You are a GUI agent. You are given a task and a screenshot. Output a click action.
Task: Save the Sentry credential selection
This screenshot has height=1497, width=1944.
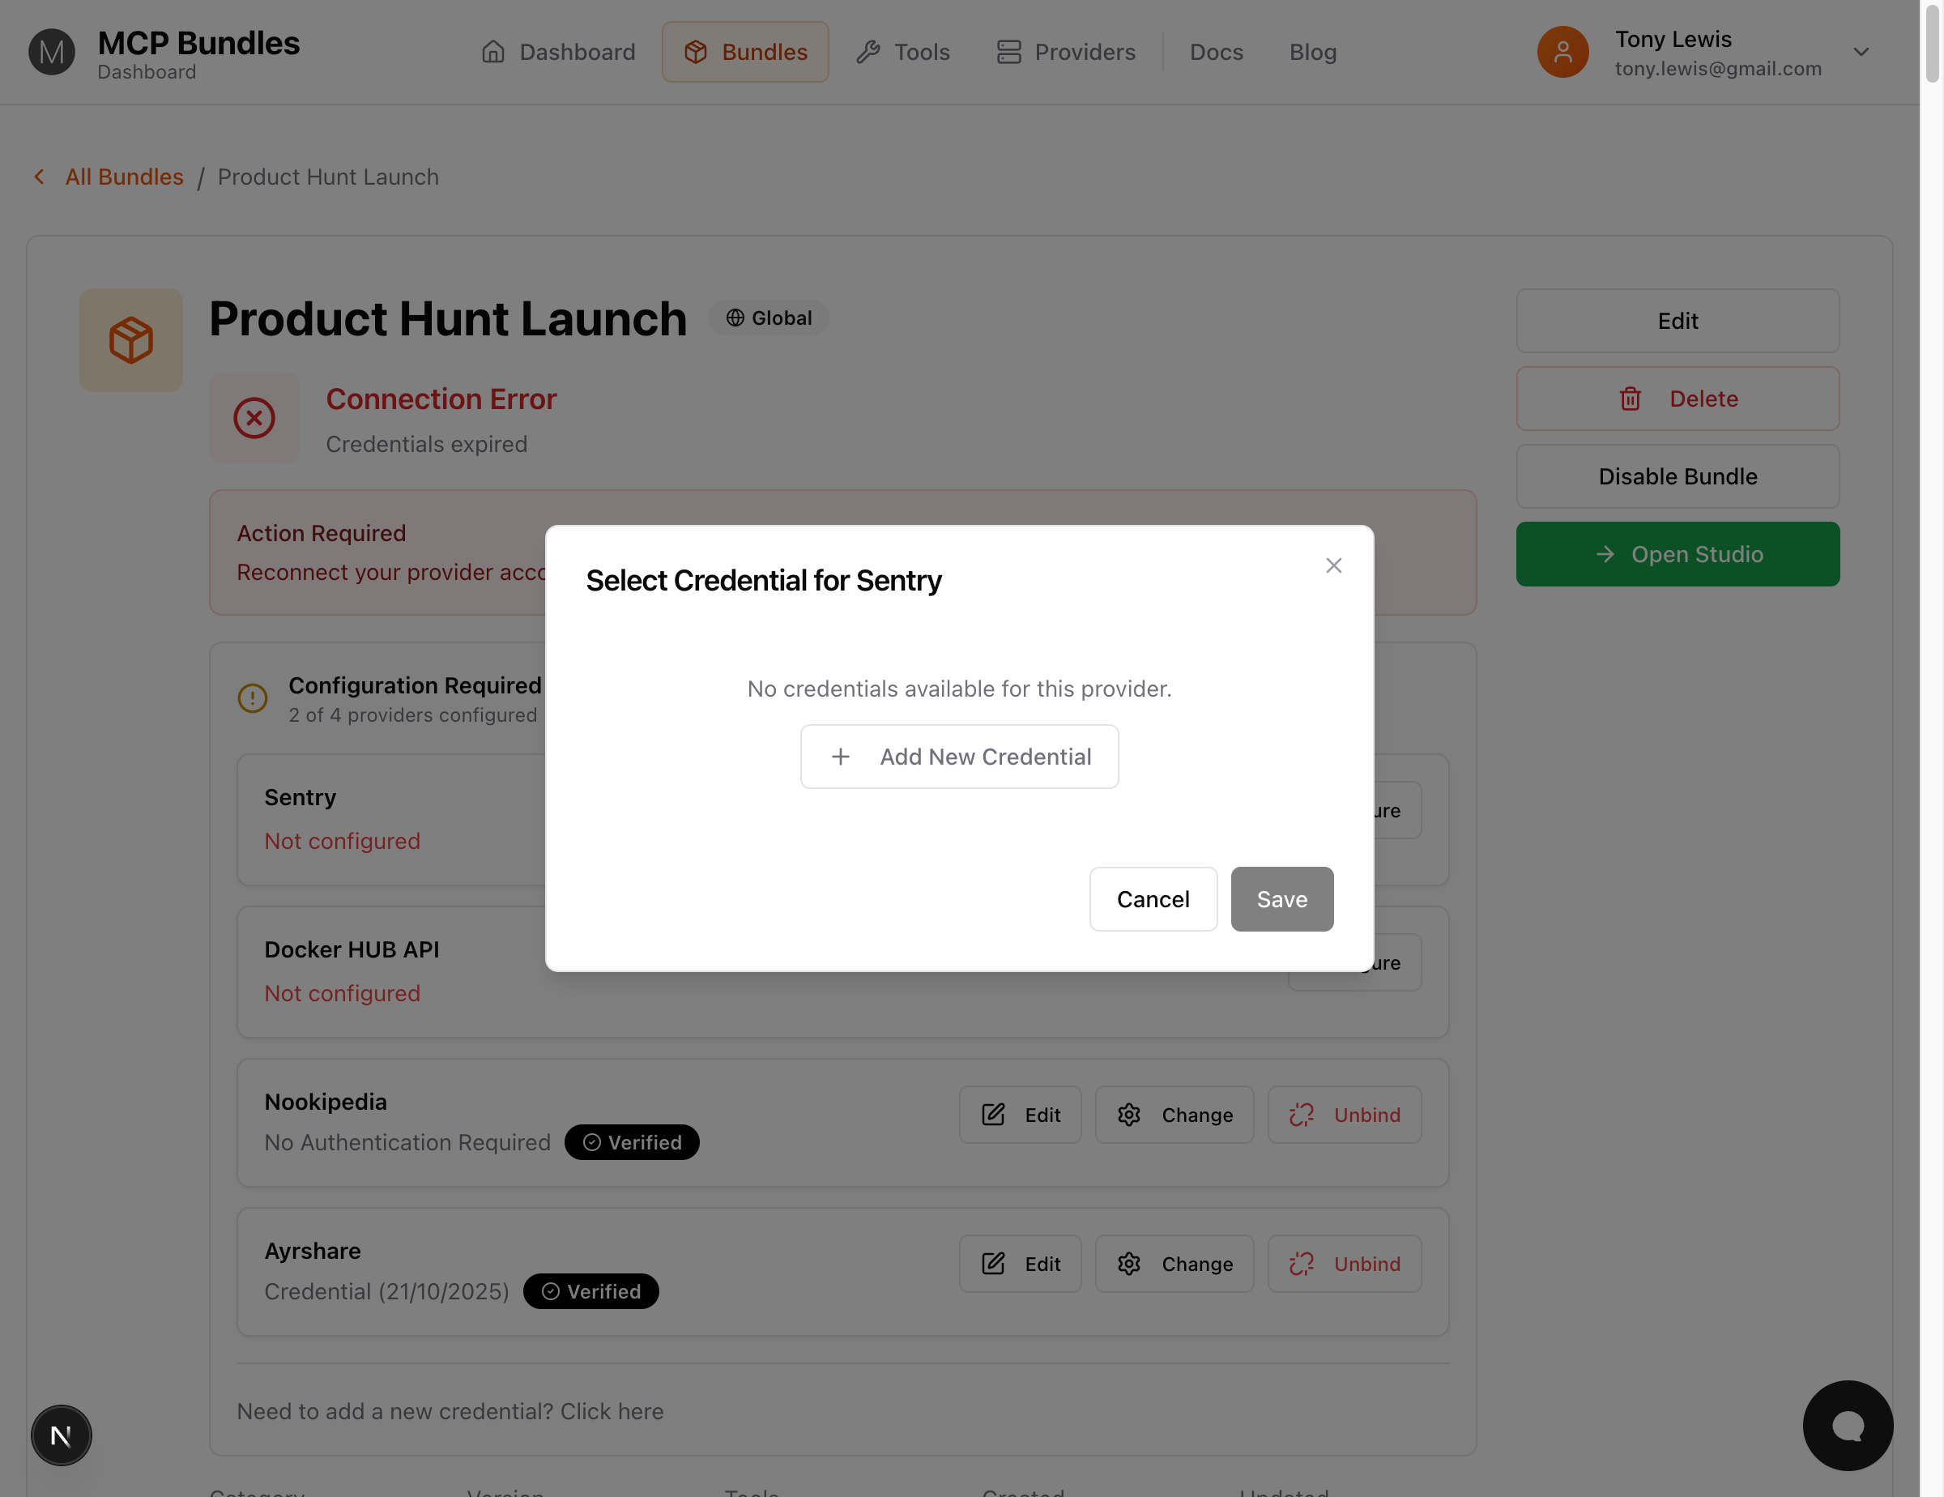pyautogui.click(x=1281, y=899)
